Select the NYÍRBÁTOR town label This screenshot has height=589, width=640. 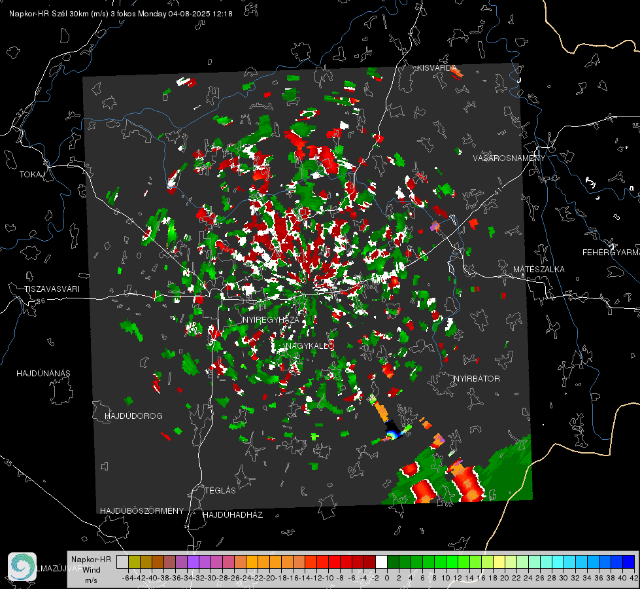[477, 378]
